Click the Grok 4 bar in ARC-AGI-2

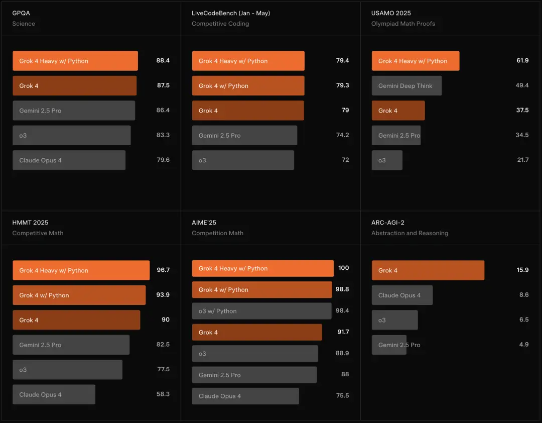pyautogui.click(x=428, y=270)
